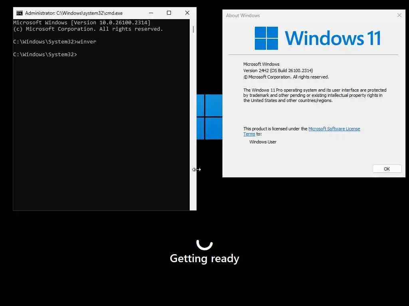The height and width of the screenshot is (306, 409).
Task: Click the 'Windows User' licensee text
Action: (263, 142)
